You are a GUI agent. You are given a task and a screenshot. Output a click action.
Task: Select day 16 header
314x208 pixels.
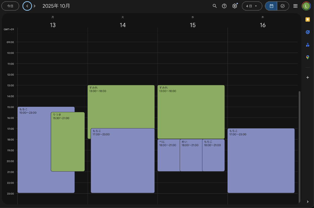pos(262,25)
